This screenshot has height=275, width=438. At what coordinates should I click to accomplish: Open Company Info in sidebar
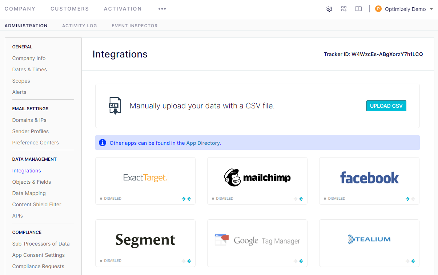[29, 58]
